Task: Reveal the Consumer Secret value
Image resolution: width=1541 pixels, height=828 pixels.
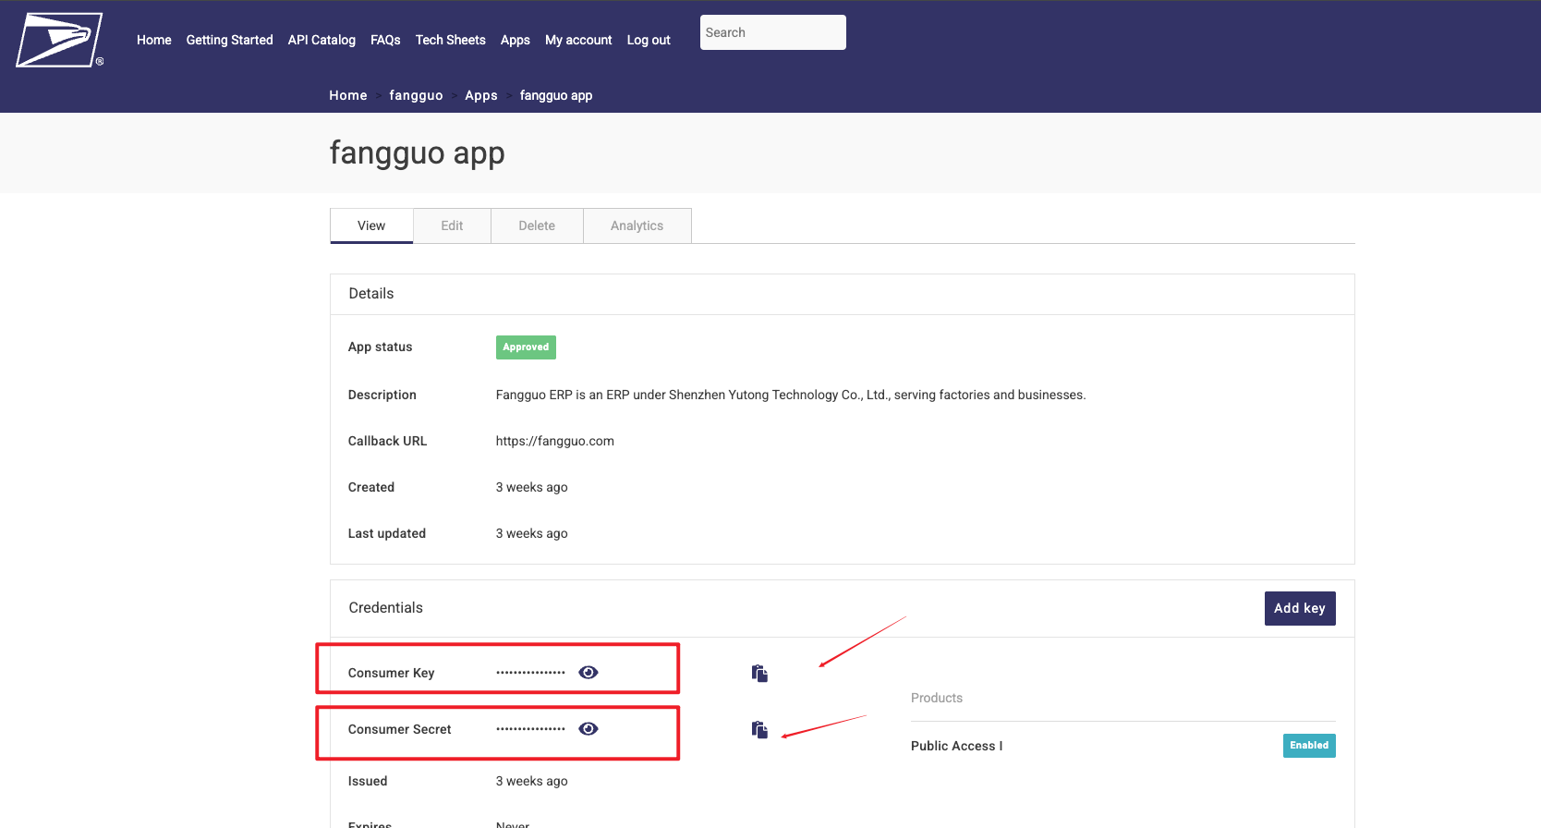Action: 588,729
